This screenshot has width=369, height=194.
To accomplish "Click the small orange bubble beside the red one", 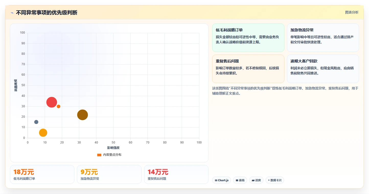I will tap(59, 106).
